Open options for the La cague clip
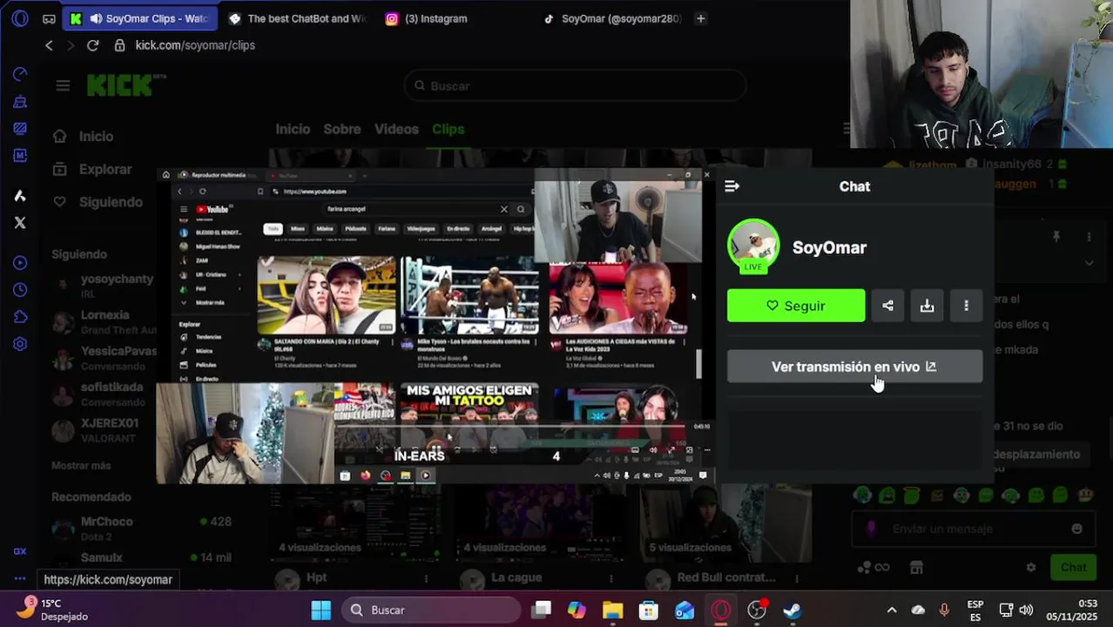 tap(611, 578)
